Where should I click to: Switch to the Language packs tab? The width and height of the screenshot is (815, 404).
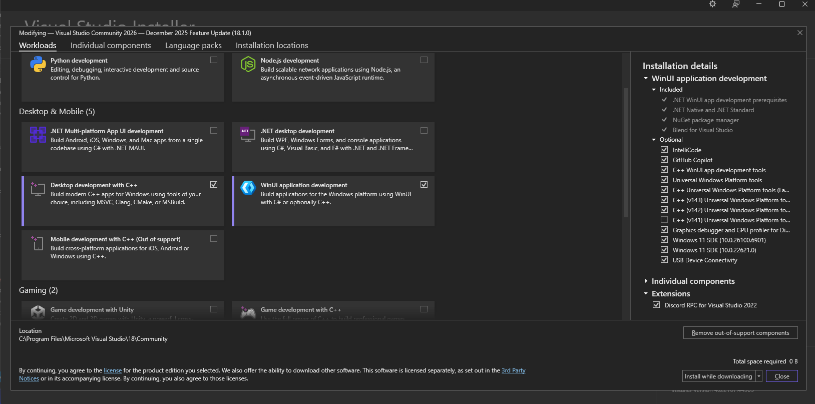[x=193, y=45]
